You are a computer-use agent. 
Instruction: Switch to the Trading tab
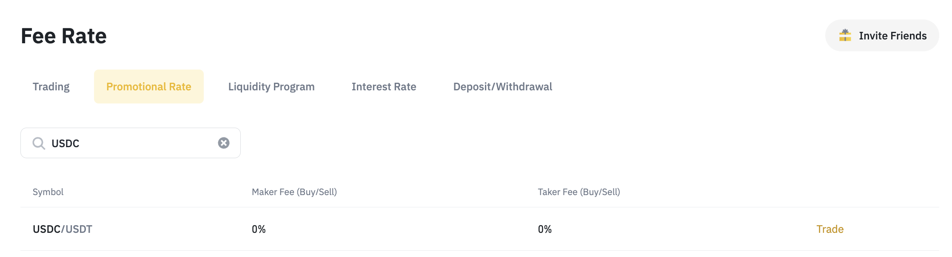click(51, 87)
